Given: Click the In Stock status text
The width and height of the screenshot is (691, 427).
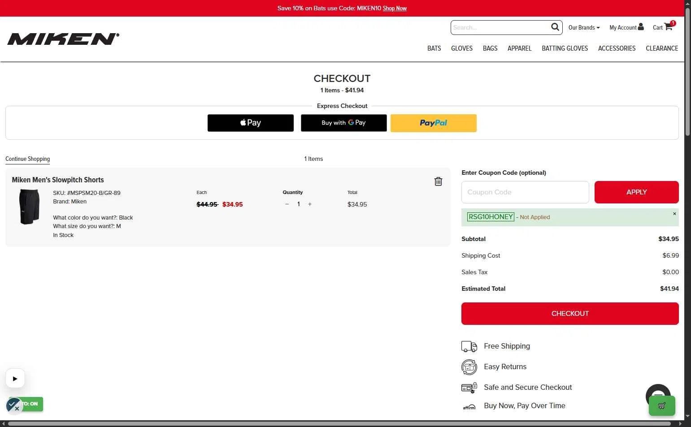Looking at the screenshot, I should [63, 235].
